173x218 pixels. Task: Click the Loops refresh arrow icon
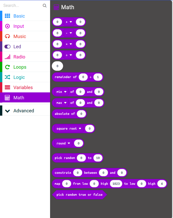(x=7, y=67)
